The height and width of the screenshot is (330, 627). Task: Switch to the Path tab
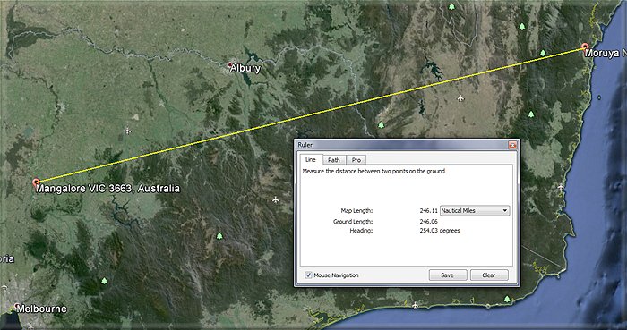tap(334, 160)
